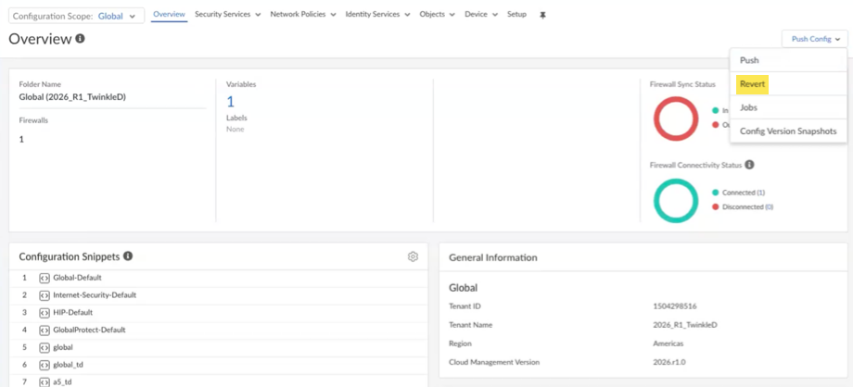Open the Push Config dropdown button
This screenshot has width=853, height=387.
coord(815,39)
